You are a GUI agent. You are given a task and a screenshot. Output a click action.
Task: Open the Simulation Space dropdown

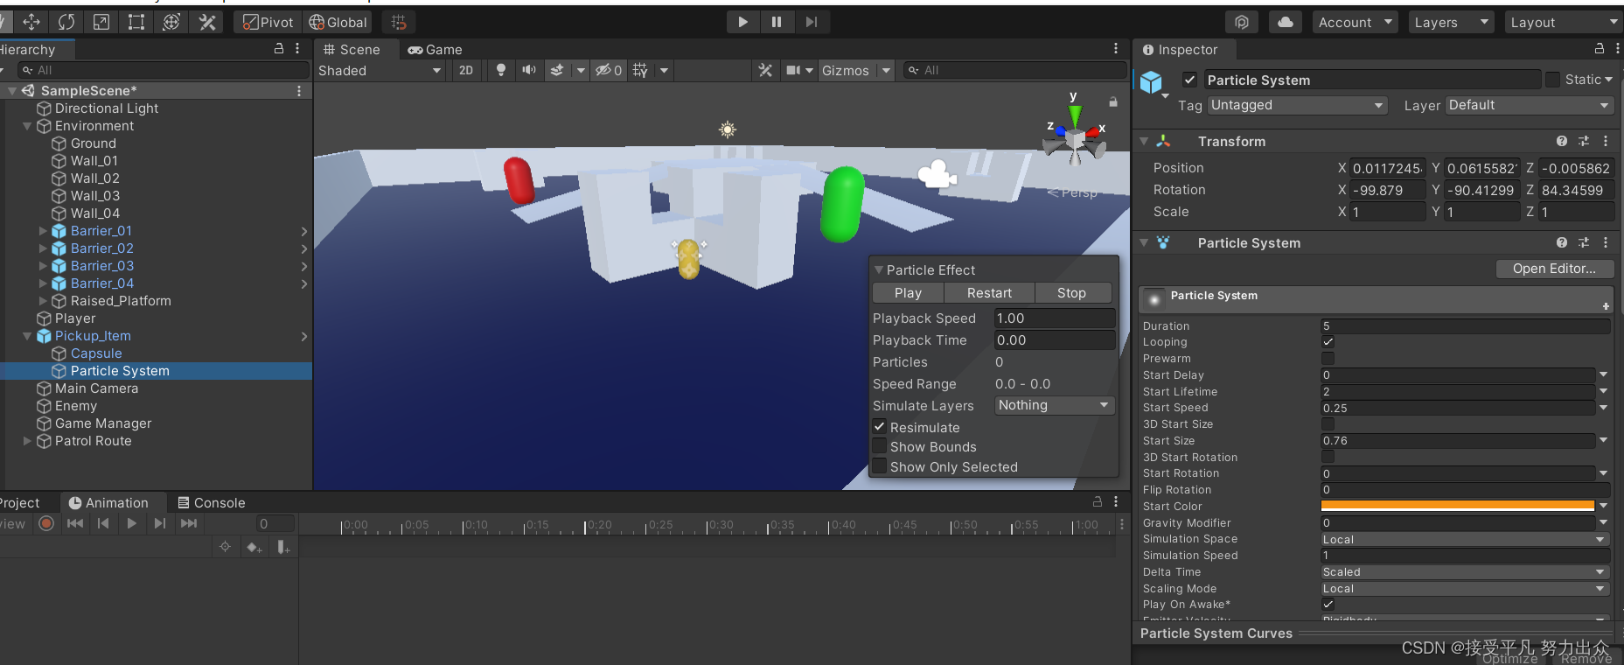click(1465, 539)
